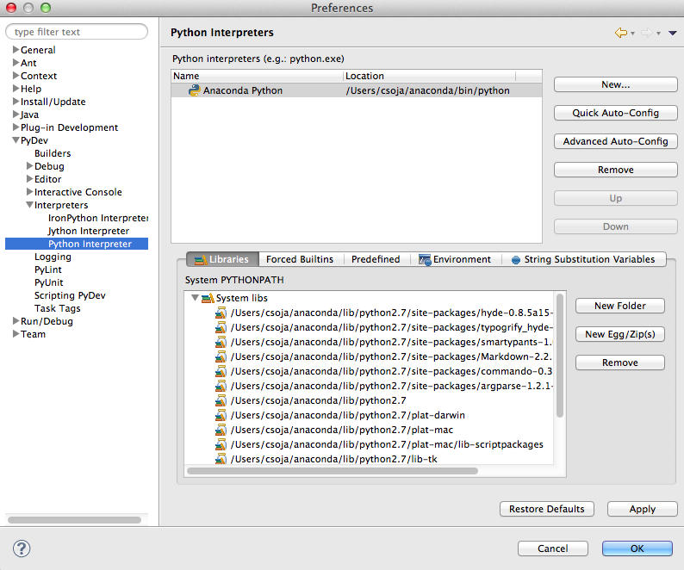Image resolution: width=684 pixels, height=570 pixels.
Task: Click the type filter text field
Action: pos(77,32)
